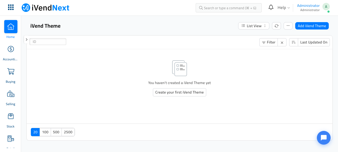Open the Home sidebar icon
Image resolution: width=338 pixels, height=152 pixels.
tap(11, 27)
